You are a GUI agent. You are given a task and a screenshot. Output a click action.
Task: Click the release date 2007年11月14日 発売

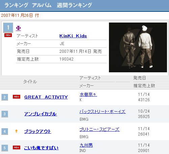pyautogui.click(x=81, y=51)
